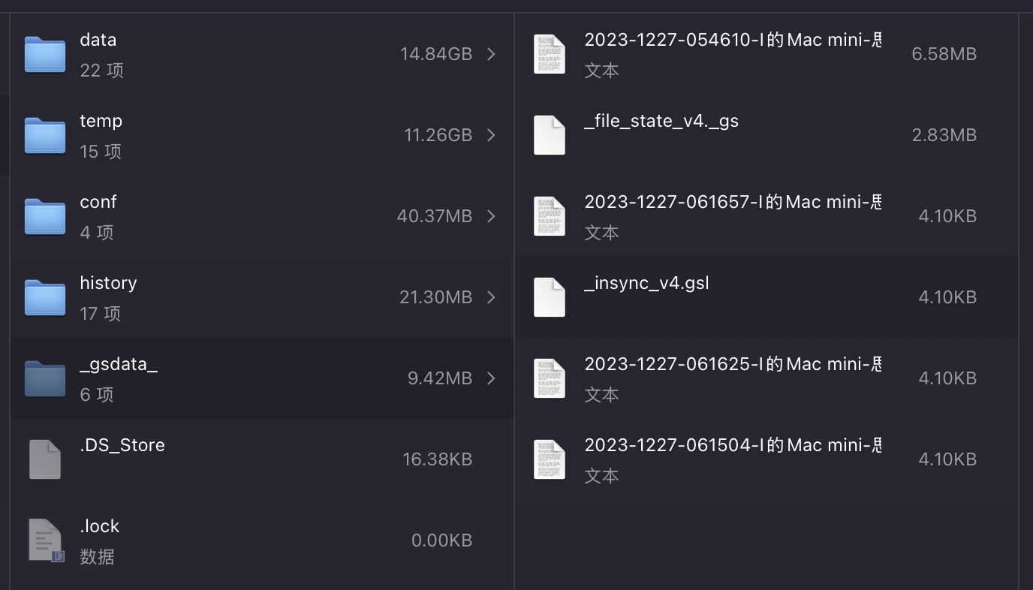
Task: Click the _insync_v4.gsl file icon
Action: pos(549,297)
